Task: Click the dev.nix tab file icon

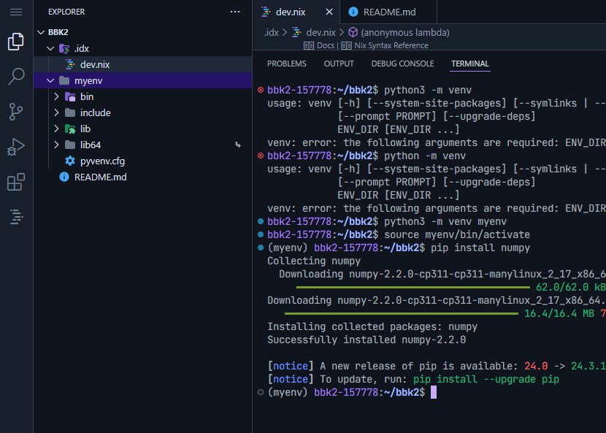Action: click(x=266, y=12)
